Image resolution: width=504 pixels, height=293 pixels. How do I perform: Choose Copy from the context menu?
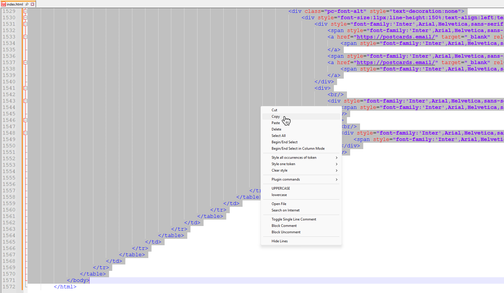click(301, 117)
